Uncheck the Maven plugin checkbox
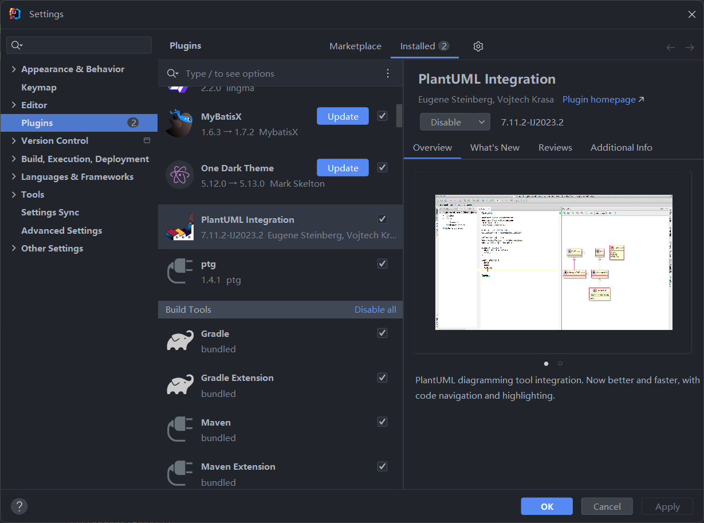 point(383,422)
